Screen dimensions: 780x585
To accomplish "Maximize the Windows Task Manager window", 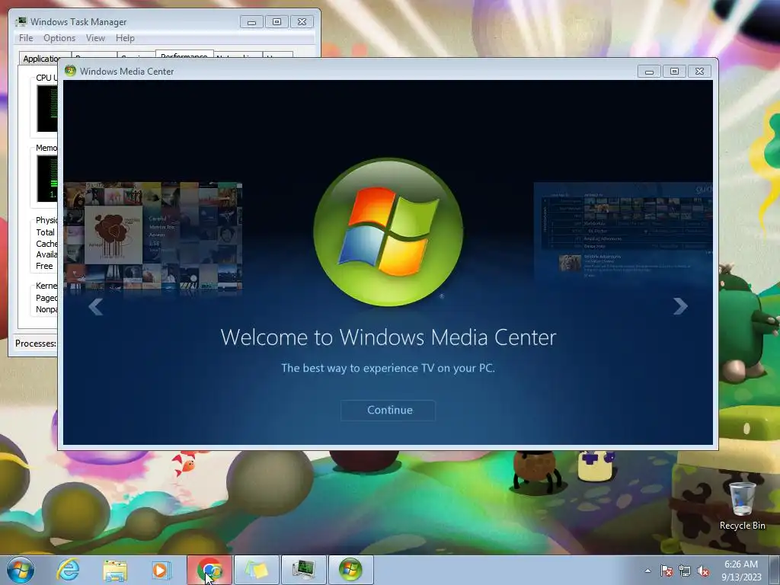I will (x=277, y=22).
